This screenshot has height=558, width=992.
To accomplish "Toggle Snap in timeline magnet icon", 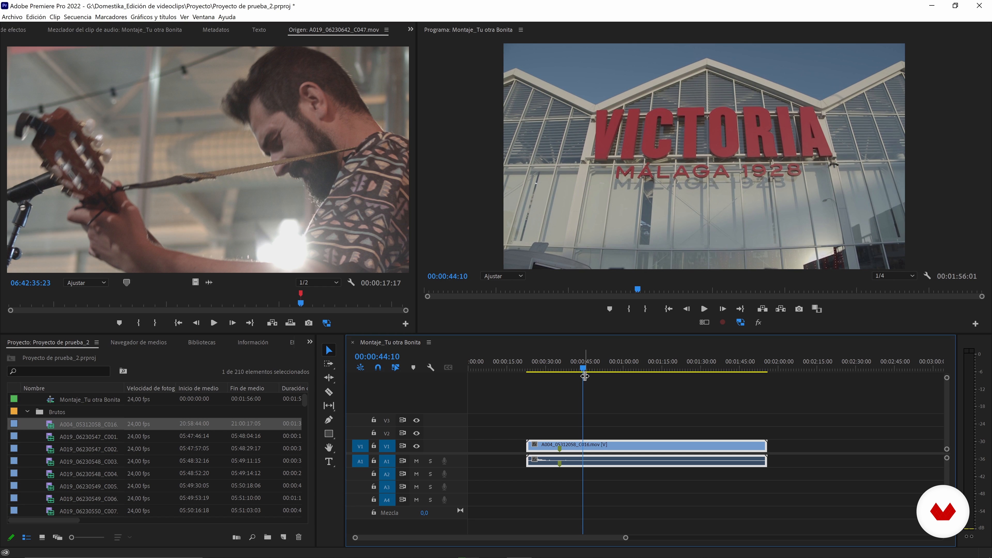I will click(x=378, y=368).
